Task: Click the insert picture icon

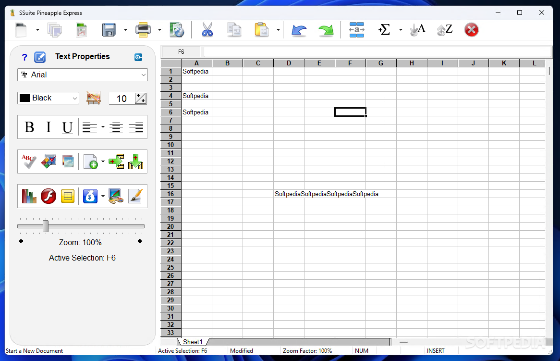Action: (68, 162)
